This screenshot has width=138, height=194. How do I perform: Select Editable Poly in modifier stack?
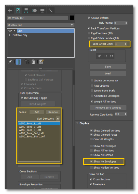pyautogui.click(x=20, y=35)
